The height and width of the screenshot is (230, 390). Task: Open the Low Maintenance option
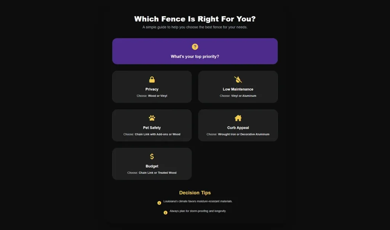(x=238, y=87)
